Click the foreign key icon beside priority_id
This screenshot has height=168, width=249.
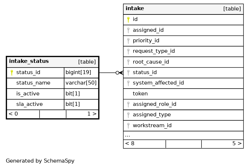click(128, 41)
